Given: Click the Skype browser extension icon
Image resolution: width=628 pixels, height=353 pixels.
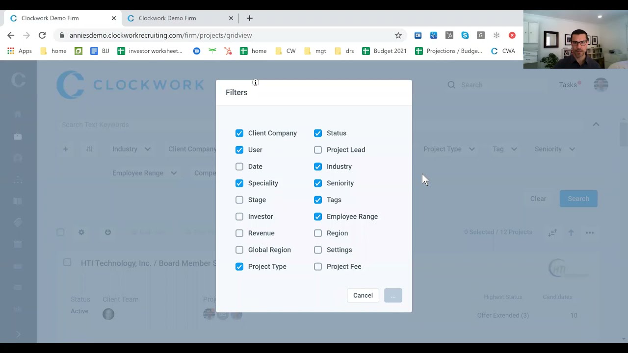Looking at the screenshot, I should tap(465, 35).
